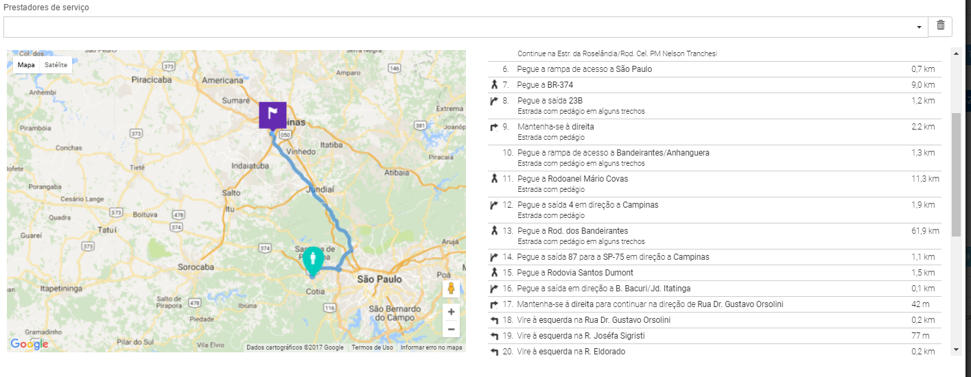Click the Piracicaba city label on map

(151, 80)
